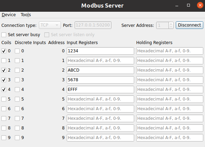Select Holding Register 0 input field
205x147 pixels.
click(x=170, y=51)
